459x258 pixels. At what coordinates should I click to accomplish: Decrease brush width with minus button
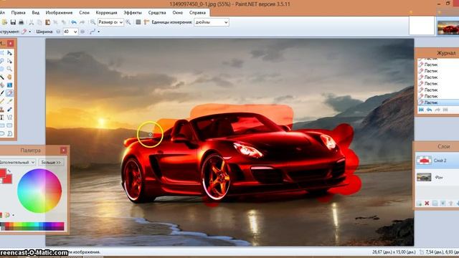click(58, 32)
